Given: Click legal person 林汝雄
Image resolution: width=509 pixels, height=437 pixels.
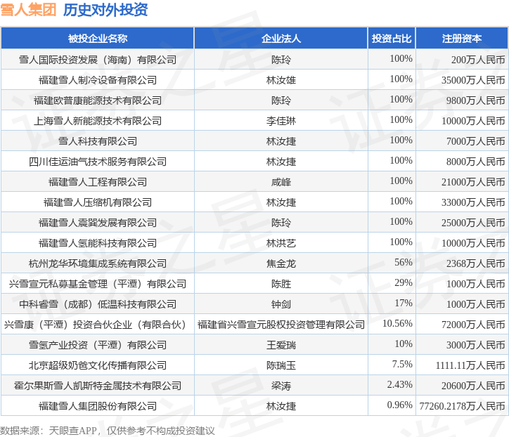Looking at the screenshot, I should click(281, 80).
